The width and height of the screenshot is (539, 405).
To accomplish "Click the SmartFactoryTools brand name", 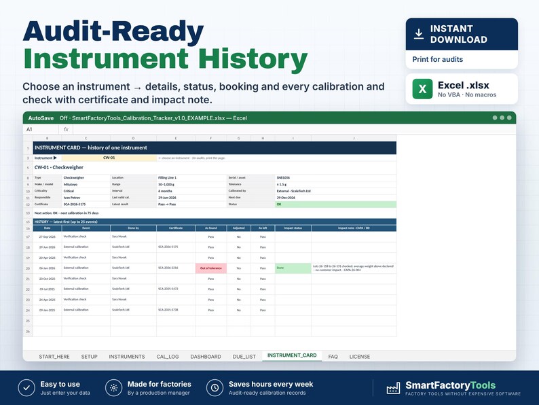I will pyautogui.click(x=450, y=385).
